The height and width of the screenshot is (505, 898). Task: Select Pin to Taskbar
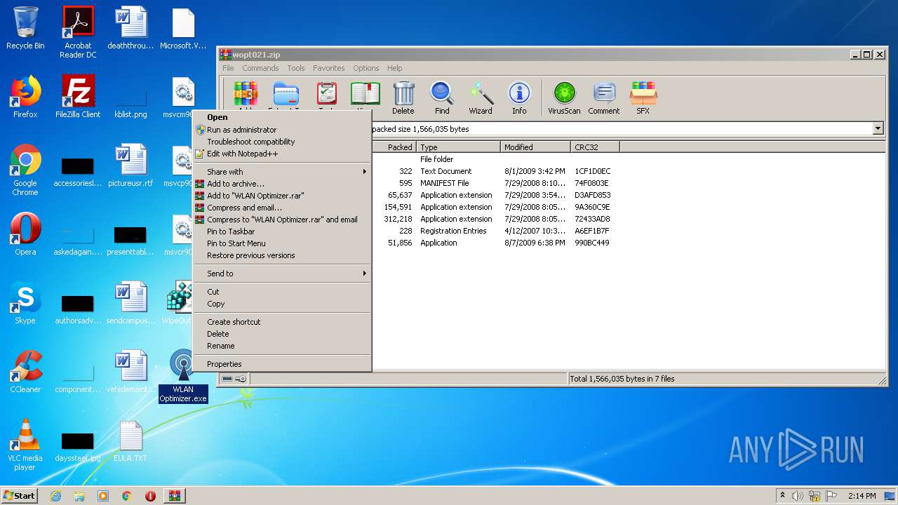click(x=281, y=231)
